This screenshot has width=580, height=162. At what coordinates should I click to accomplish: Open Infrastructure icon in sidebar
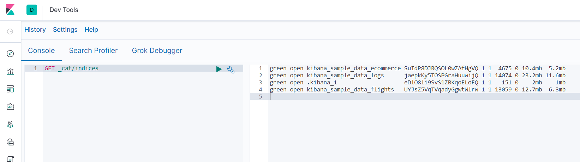10,142
